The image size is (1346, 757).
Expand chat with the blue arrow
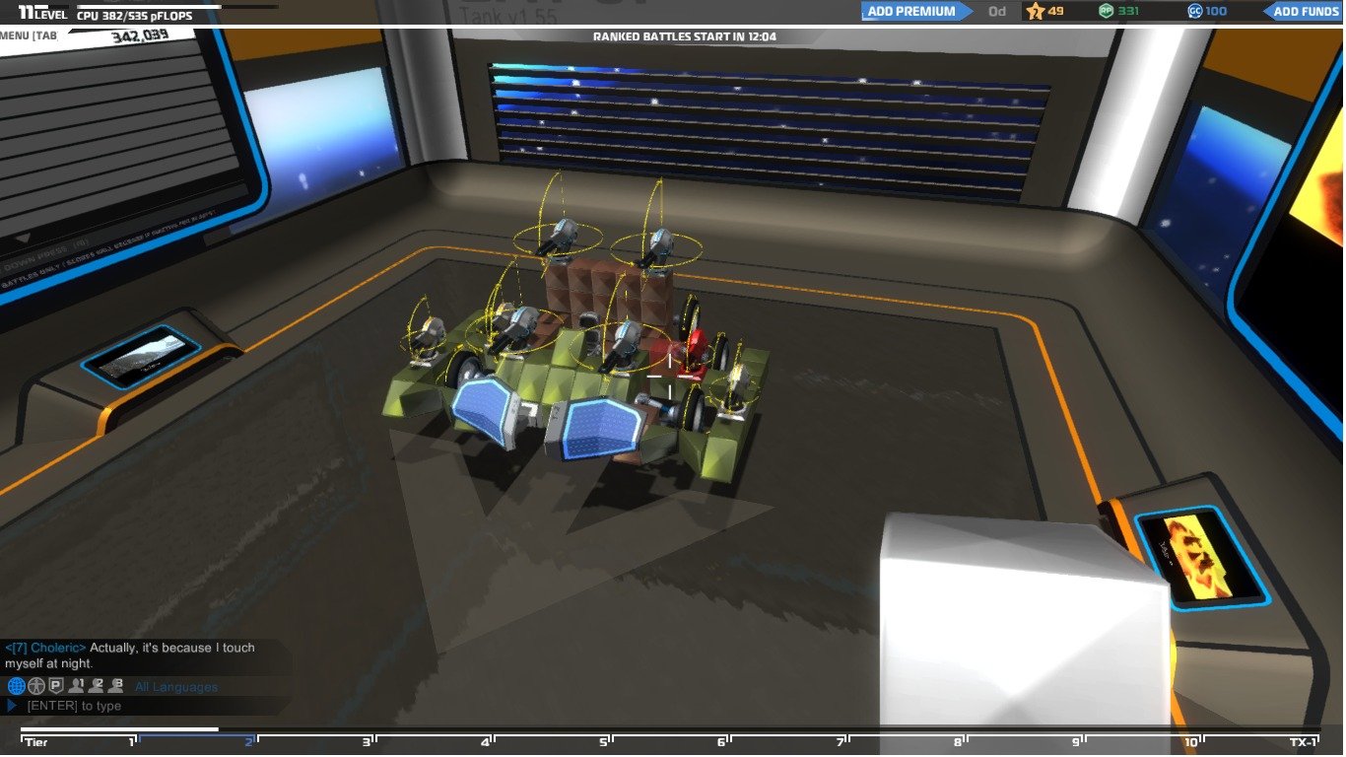[13, 706]
